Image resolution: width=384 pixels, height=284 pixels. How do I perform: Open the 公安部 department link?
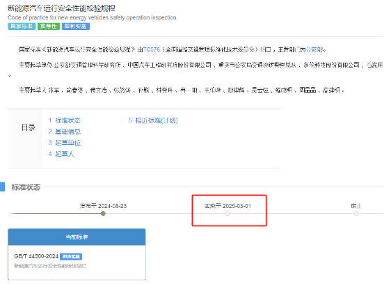[x=314, y=49]
